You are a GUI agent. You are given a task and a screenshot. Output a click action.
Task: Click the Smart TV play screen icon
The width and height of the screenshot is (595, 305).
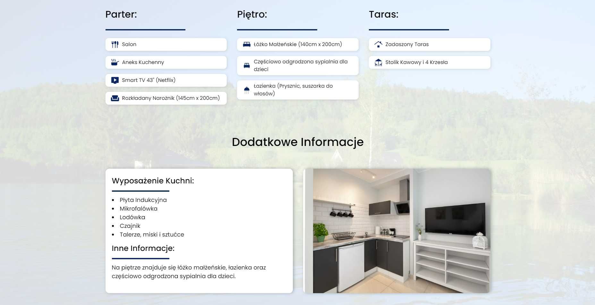pos(115,80)
